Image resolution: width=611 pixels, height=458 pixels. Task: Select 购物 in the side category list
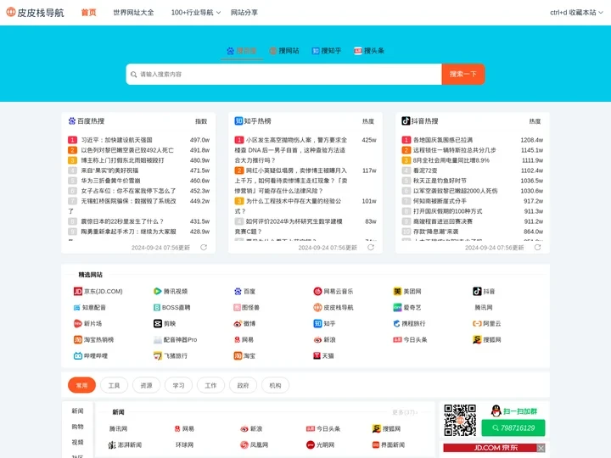pos(77,427)
